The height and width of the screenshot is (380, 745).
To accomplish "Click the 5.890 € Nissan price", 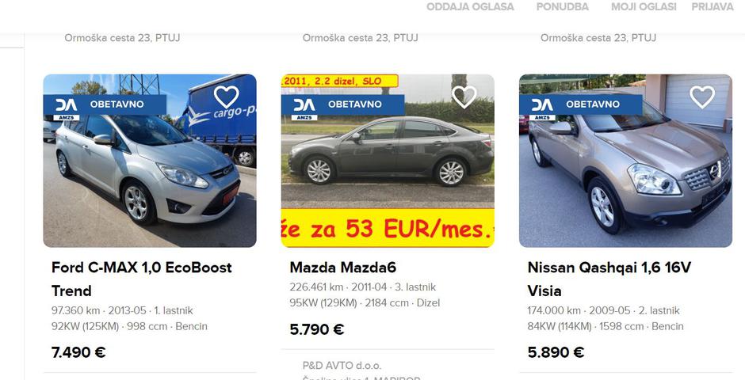I will tap(556, 352).
